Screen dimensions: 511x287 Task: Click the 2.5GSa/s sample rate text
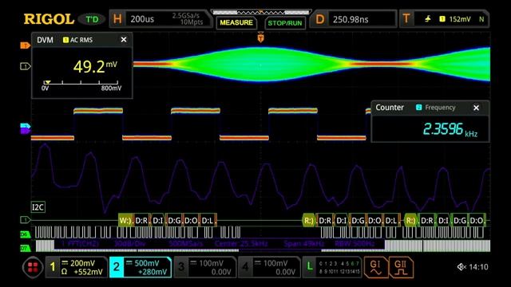tap(186, 15)
